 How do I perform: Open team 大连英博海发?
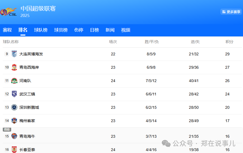pyautogui.click(x=31, y=54)
